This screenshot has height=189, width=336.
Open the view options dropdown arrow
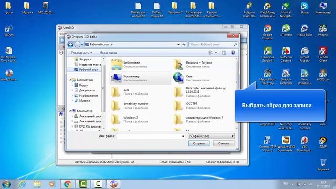coord(216,52)
